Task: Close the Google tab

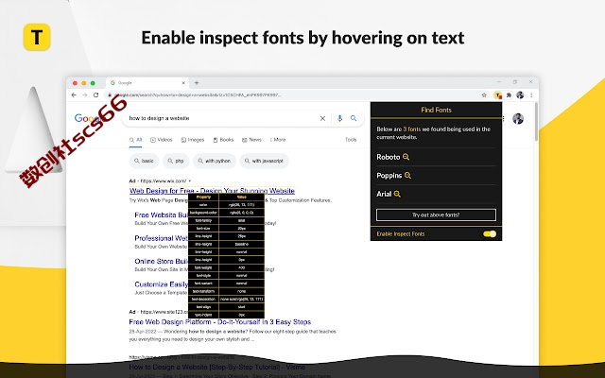Action: click(183, 82)
